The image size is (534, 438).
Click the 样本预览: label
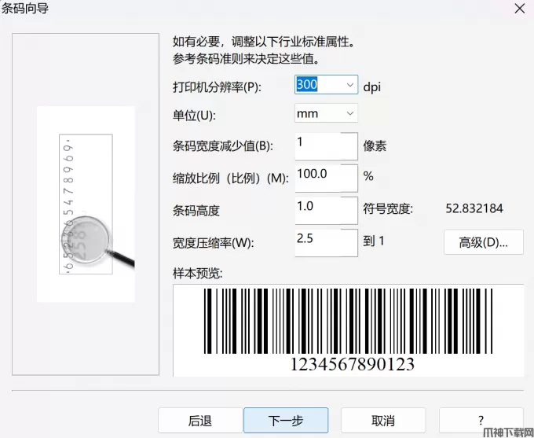(198, 273)
